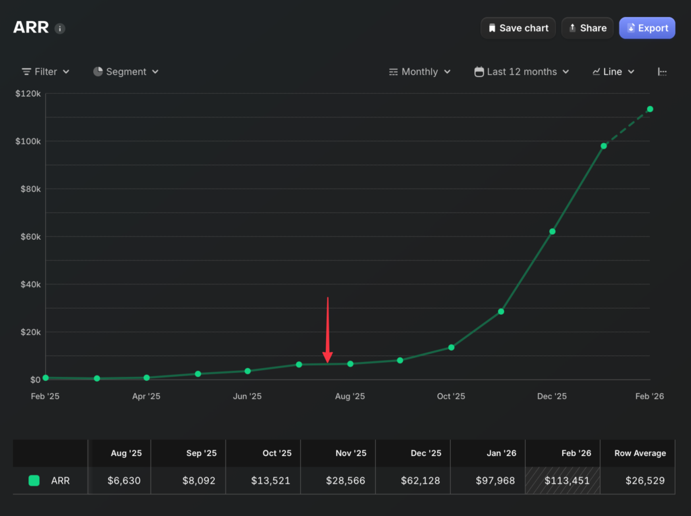Click the ARR info icon
The height and width of the screenshot is (516, 691).
tap(60, 28)
